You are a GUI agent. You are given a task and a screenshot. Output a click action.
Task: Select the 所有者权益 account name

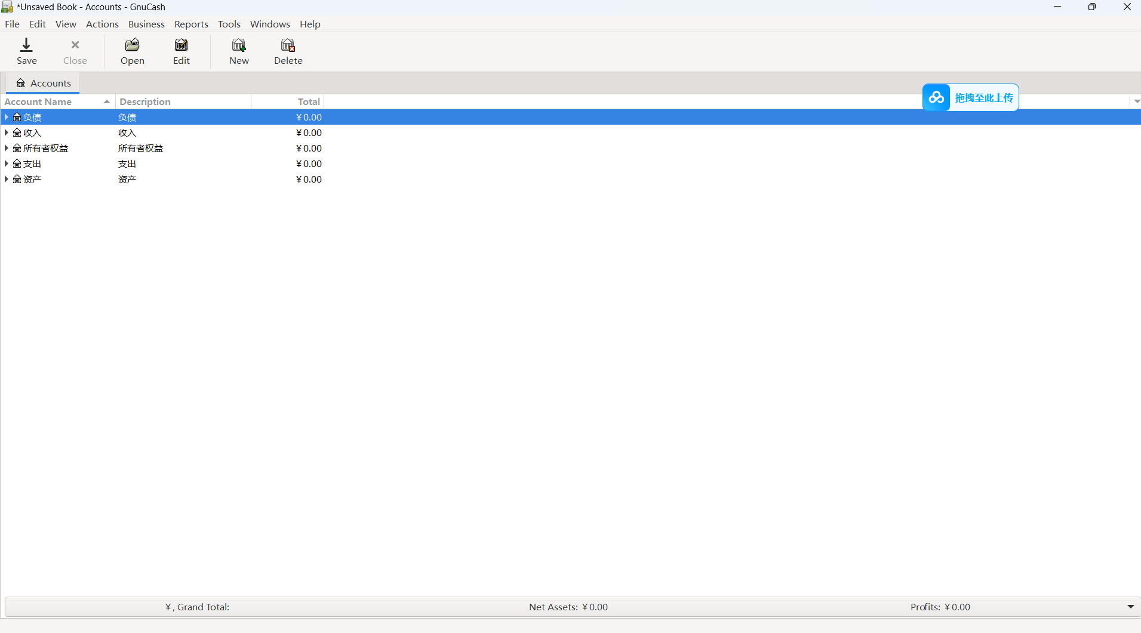46,149
